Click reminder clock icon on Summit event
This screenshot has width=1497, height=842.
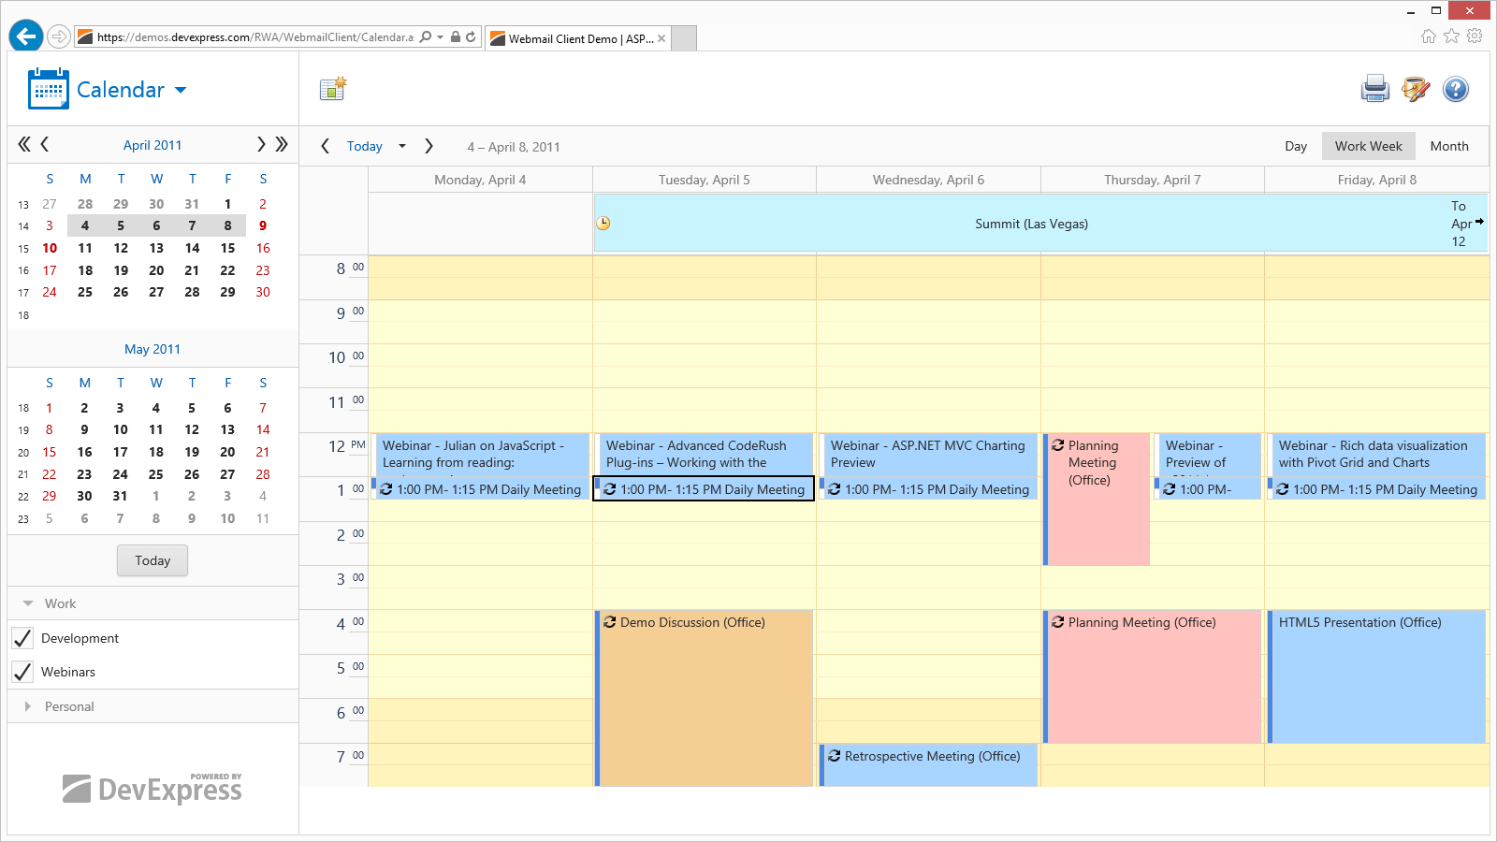pyautogui.click(x=603, y=223)
